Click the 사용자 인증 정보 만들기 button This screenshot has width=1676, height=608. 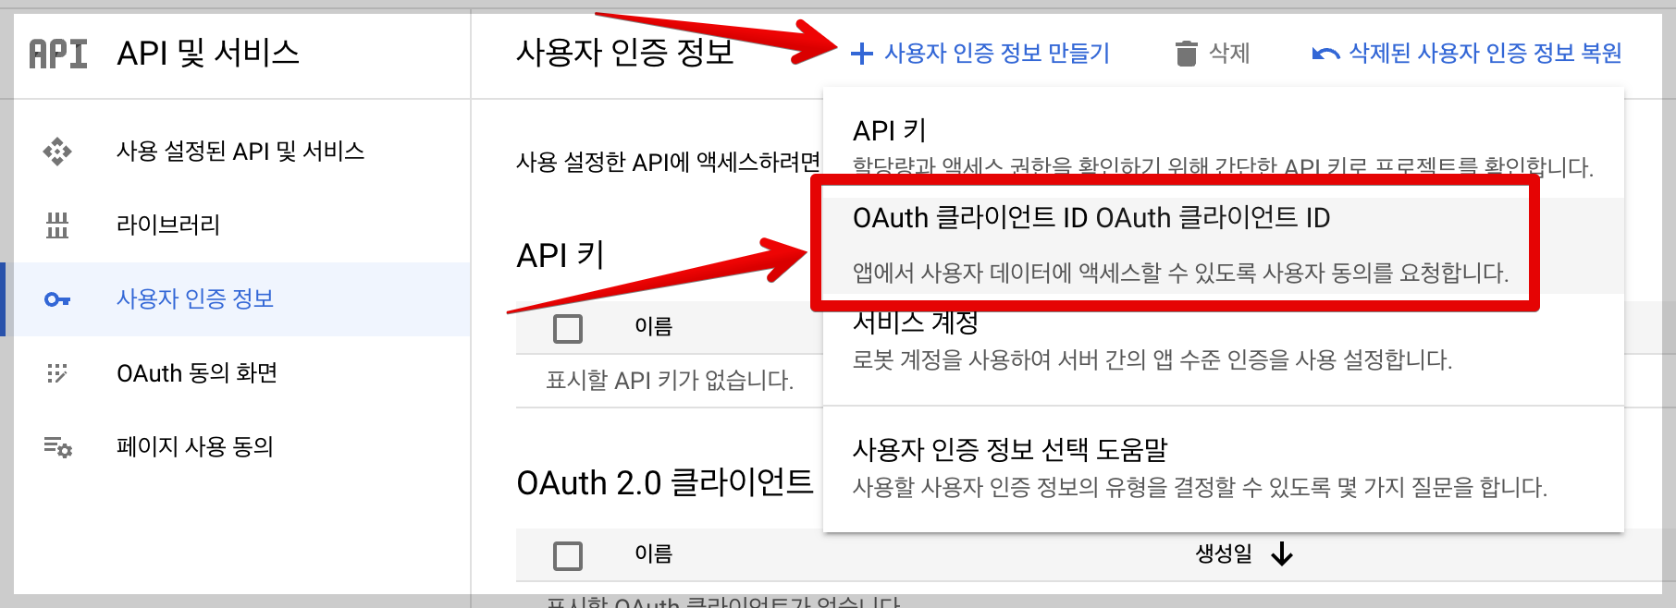980,54
